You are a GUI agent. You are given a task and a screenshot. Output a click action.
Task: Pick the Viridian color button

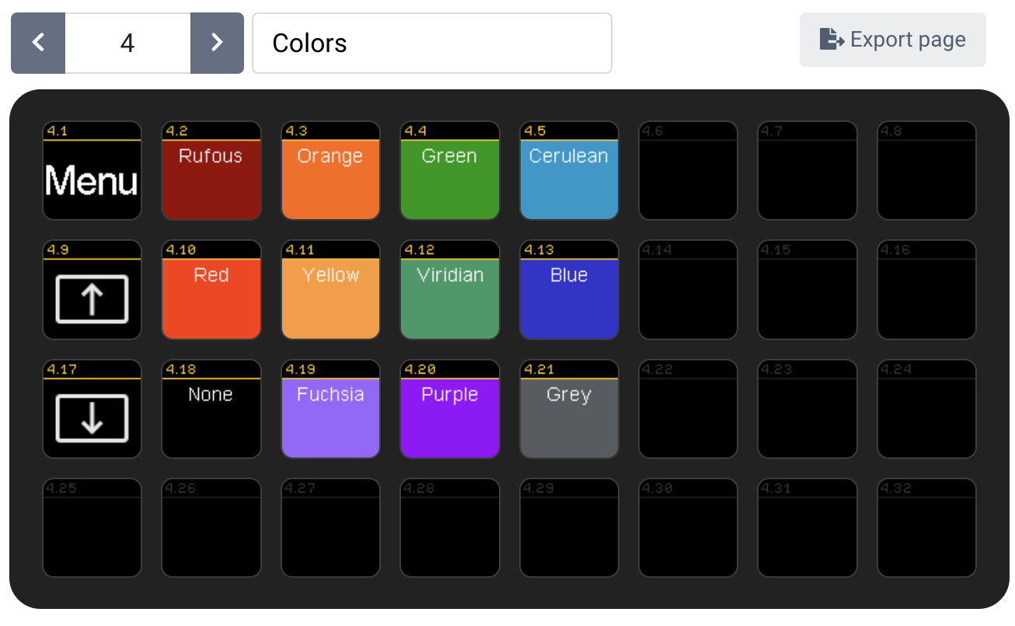coord(449,291)
